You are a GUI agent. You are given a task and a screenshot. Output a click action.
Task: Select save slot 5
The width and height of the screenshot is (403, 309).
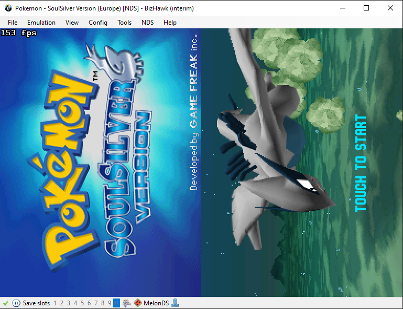82,303
